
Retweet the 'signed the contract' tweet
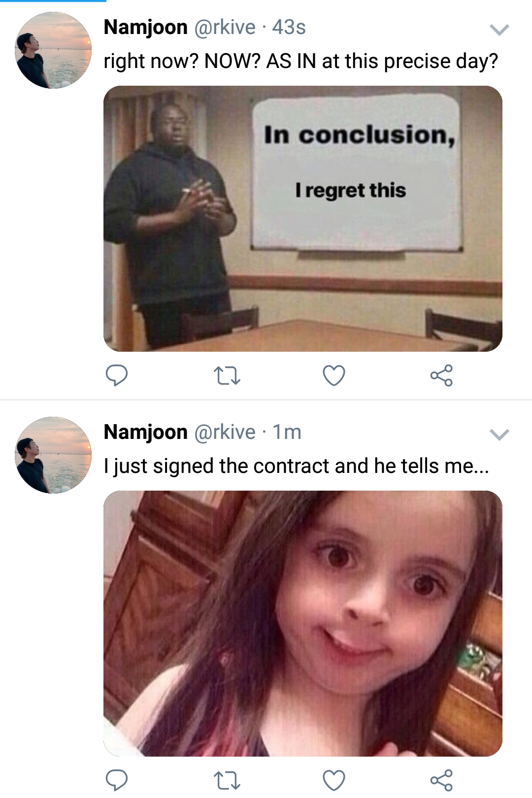227,780
